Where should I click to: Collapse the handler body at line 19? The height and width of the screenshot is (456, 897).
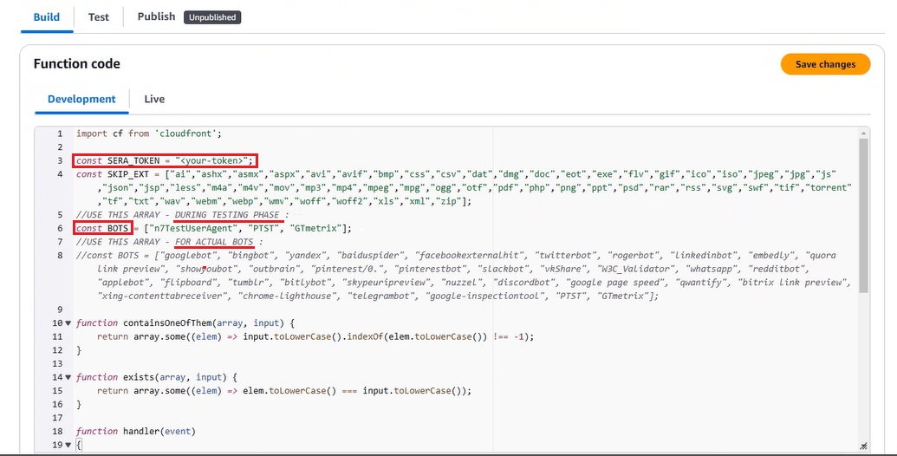point(68,445)
